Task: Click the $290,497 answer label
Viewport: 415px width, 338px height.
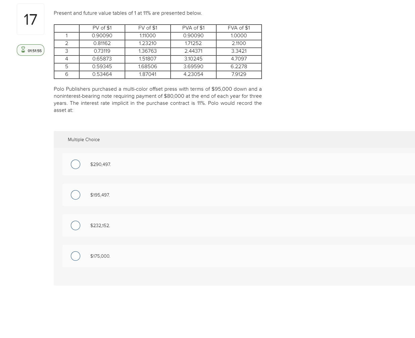Action: 100,164
